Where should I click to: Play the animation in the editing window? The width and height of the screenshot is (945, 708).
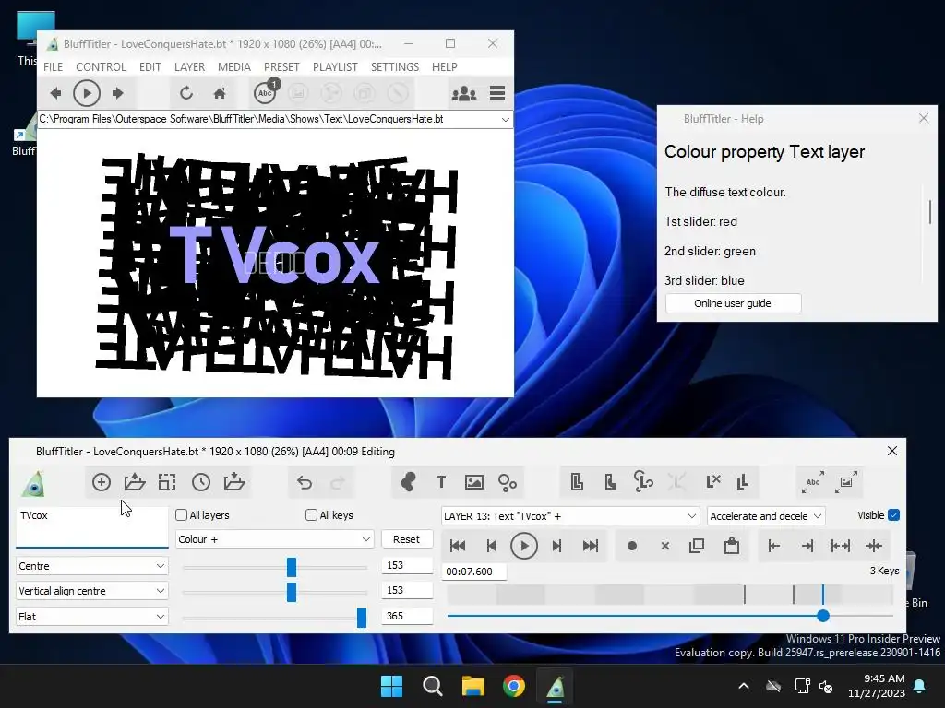tap(524, 546)
